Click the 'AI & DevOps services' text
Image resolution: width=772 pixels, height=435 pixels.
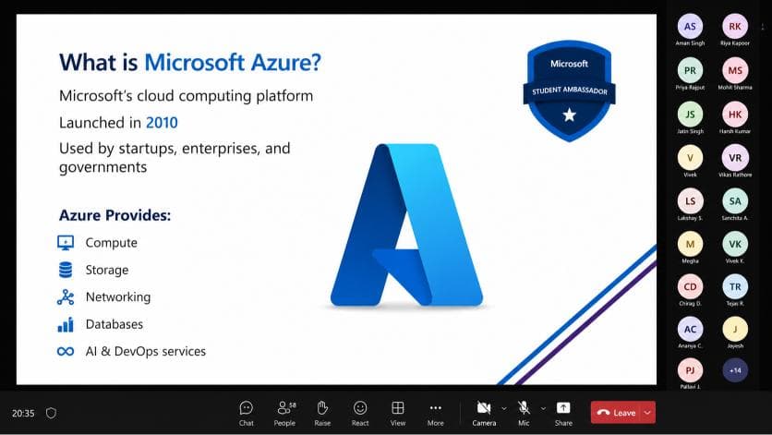point(146,351)
